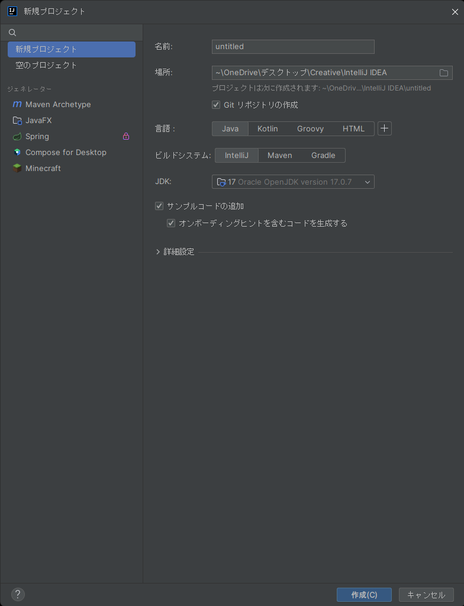
Task: Click the project name field 'untitled'
Action: click(x=293, y=47)
